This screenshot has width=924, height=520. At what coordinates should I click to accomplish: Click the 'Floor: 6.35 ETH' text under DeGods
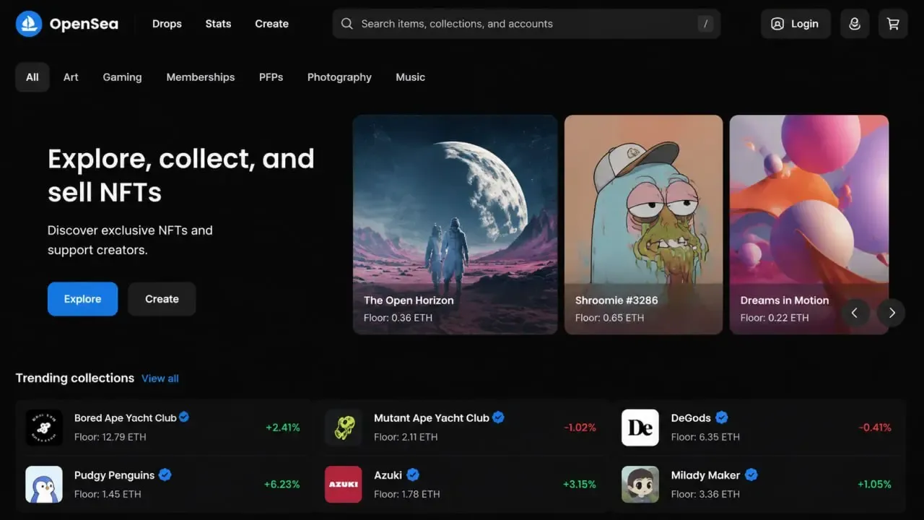[705, 437]
